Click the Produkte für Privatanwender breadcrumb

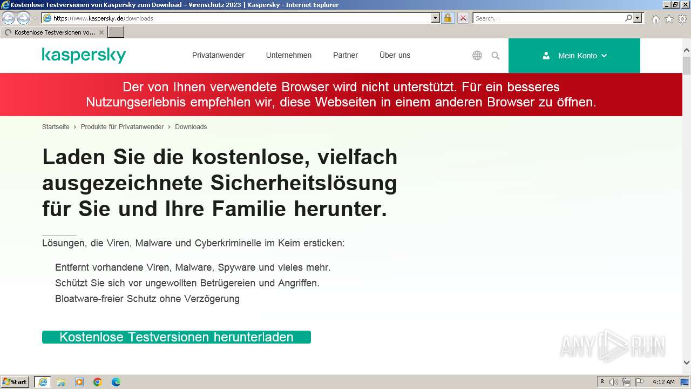coord(122,127)
